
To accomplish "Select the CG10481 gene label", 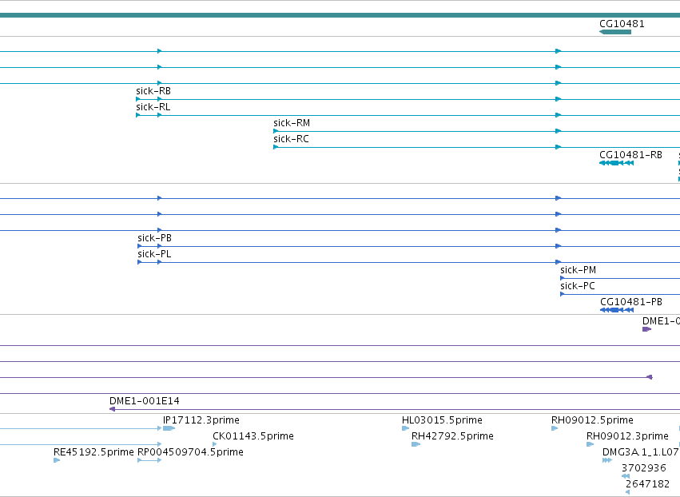I will [x=622, y=24].
